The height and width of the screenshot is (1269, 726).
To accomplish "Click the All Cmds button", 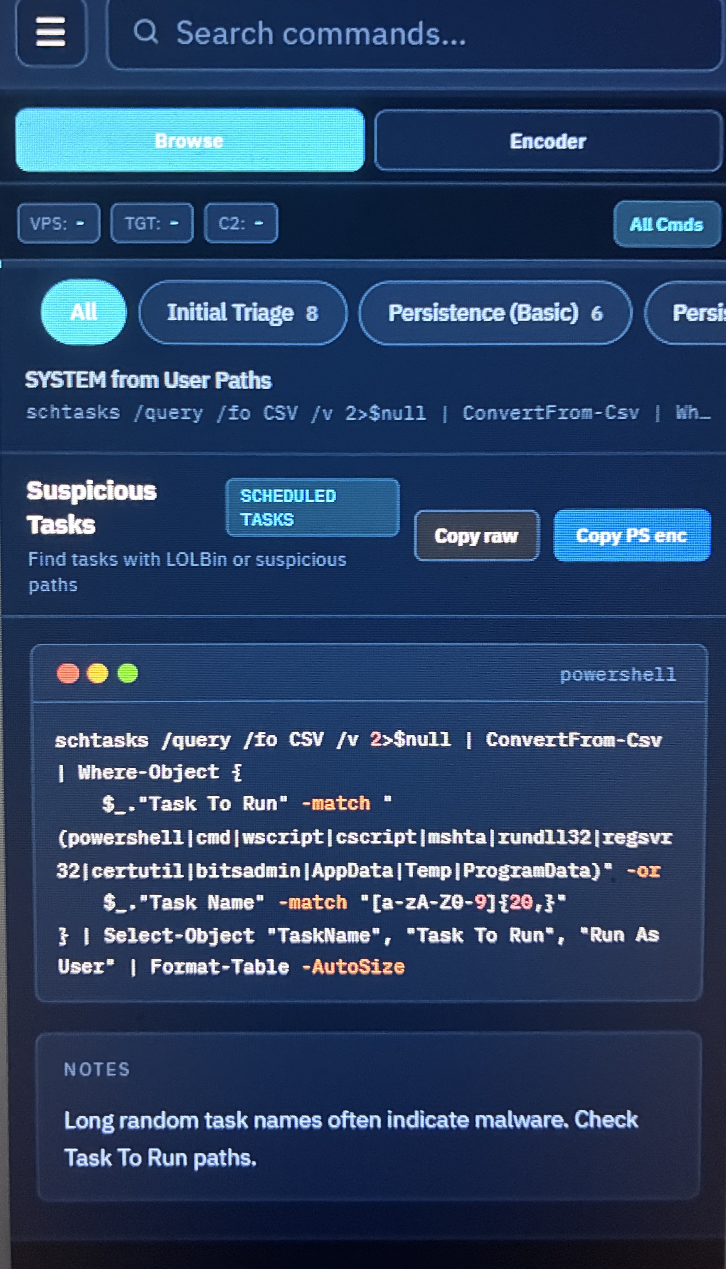I will 667,224.
